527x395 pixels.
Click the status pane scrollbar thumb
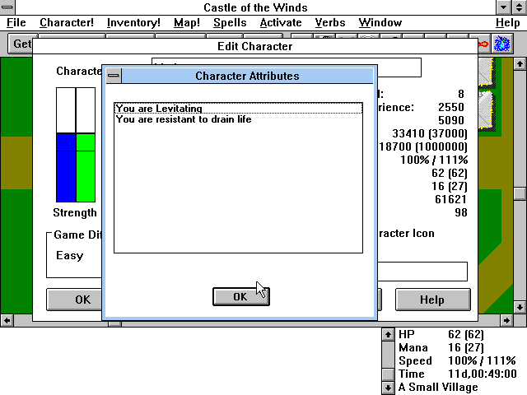[x=388, y=374]
